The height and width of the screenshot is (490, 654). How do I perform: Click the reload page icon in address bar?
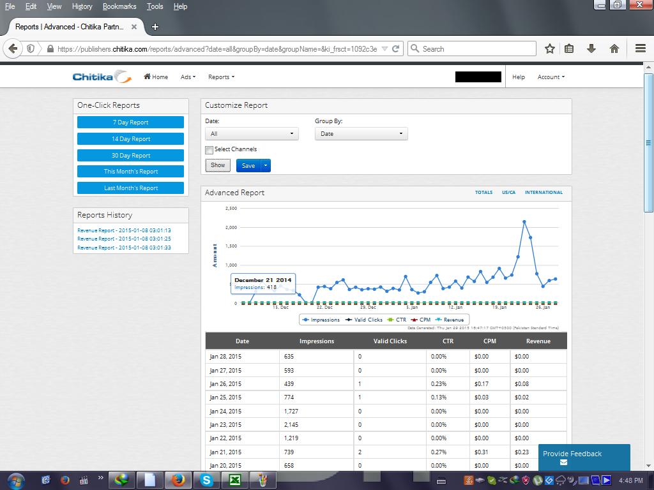[396, 48]
